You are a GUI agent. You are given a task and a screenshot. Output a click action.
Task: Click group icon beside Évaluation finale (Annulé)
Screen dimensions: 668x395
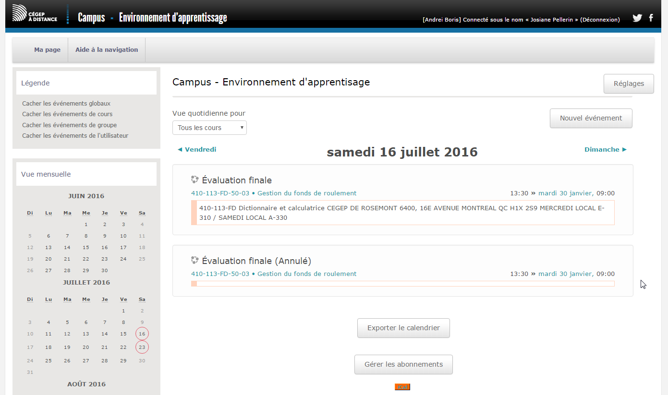[194, 261]
